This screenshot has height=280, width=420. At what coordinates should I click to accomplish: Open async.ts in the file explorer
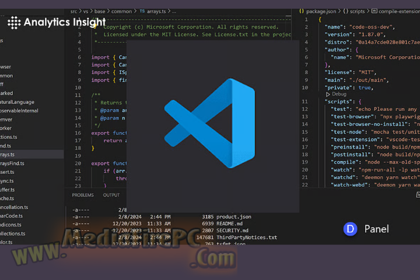click(x=6, y=181)
